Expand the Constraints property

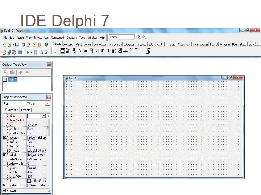click(4, 185)
